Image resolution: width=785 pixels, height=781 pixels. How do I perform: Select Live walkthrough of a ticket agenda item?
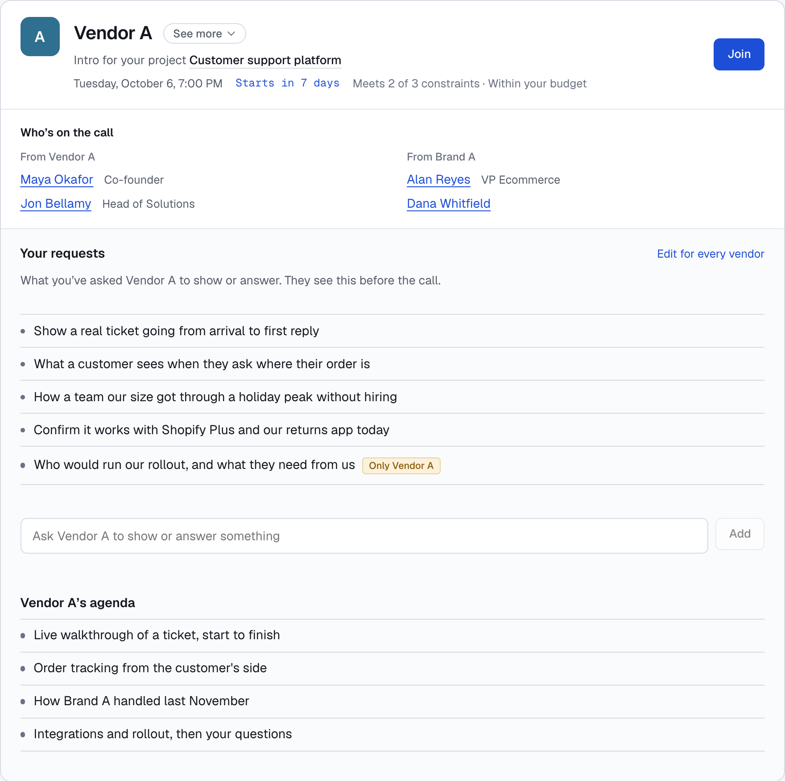coord(392,636)
